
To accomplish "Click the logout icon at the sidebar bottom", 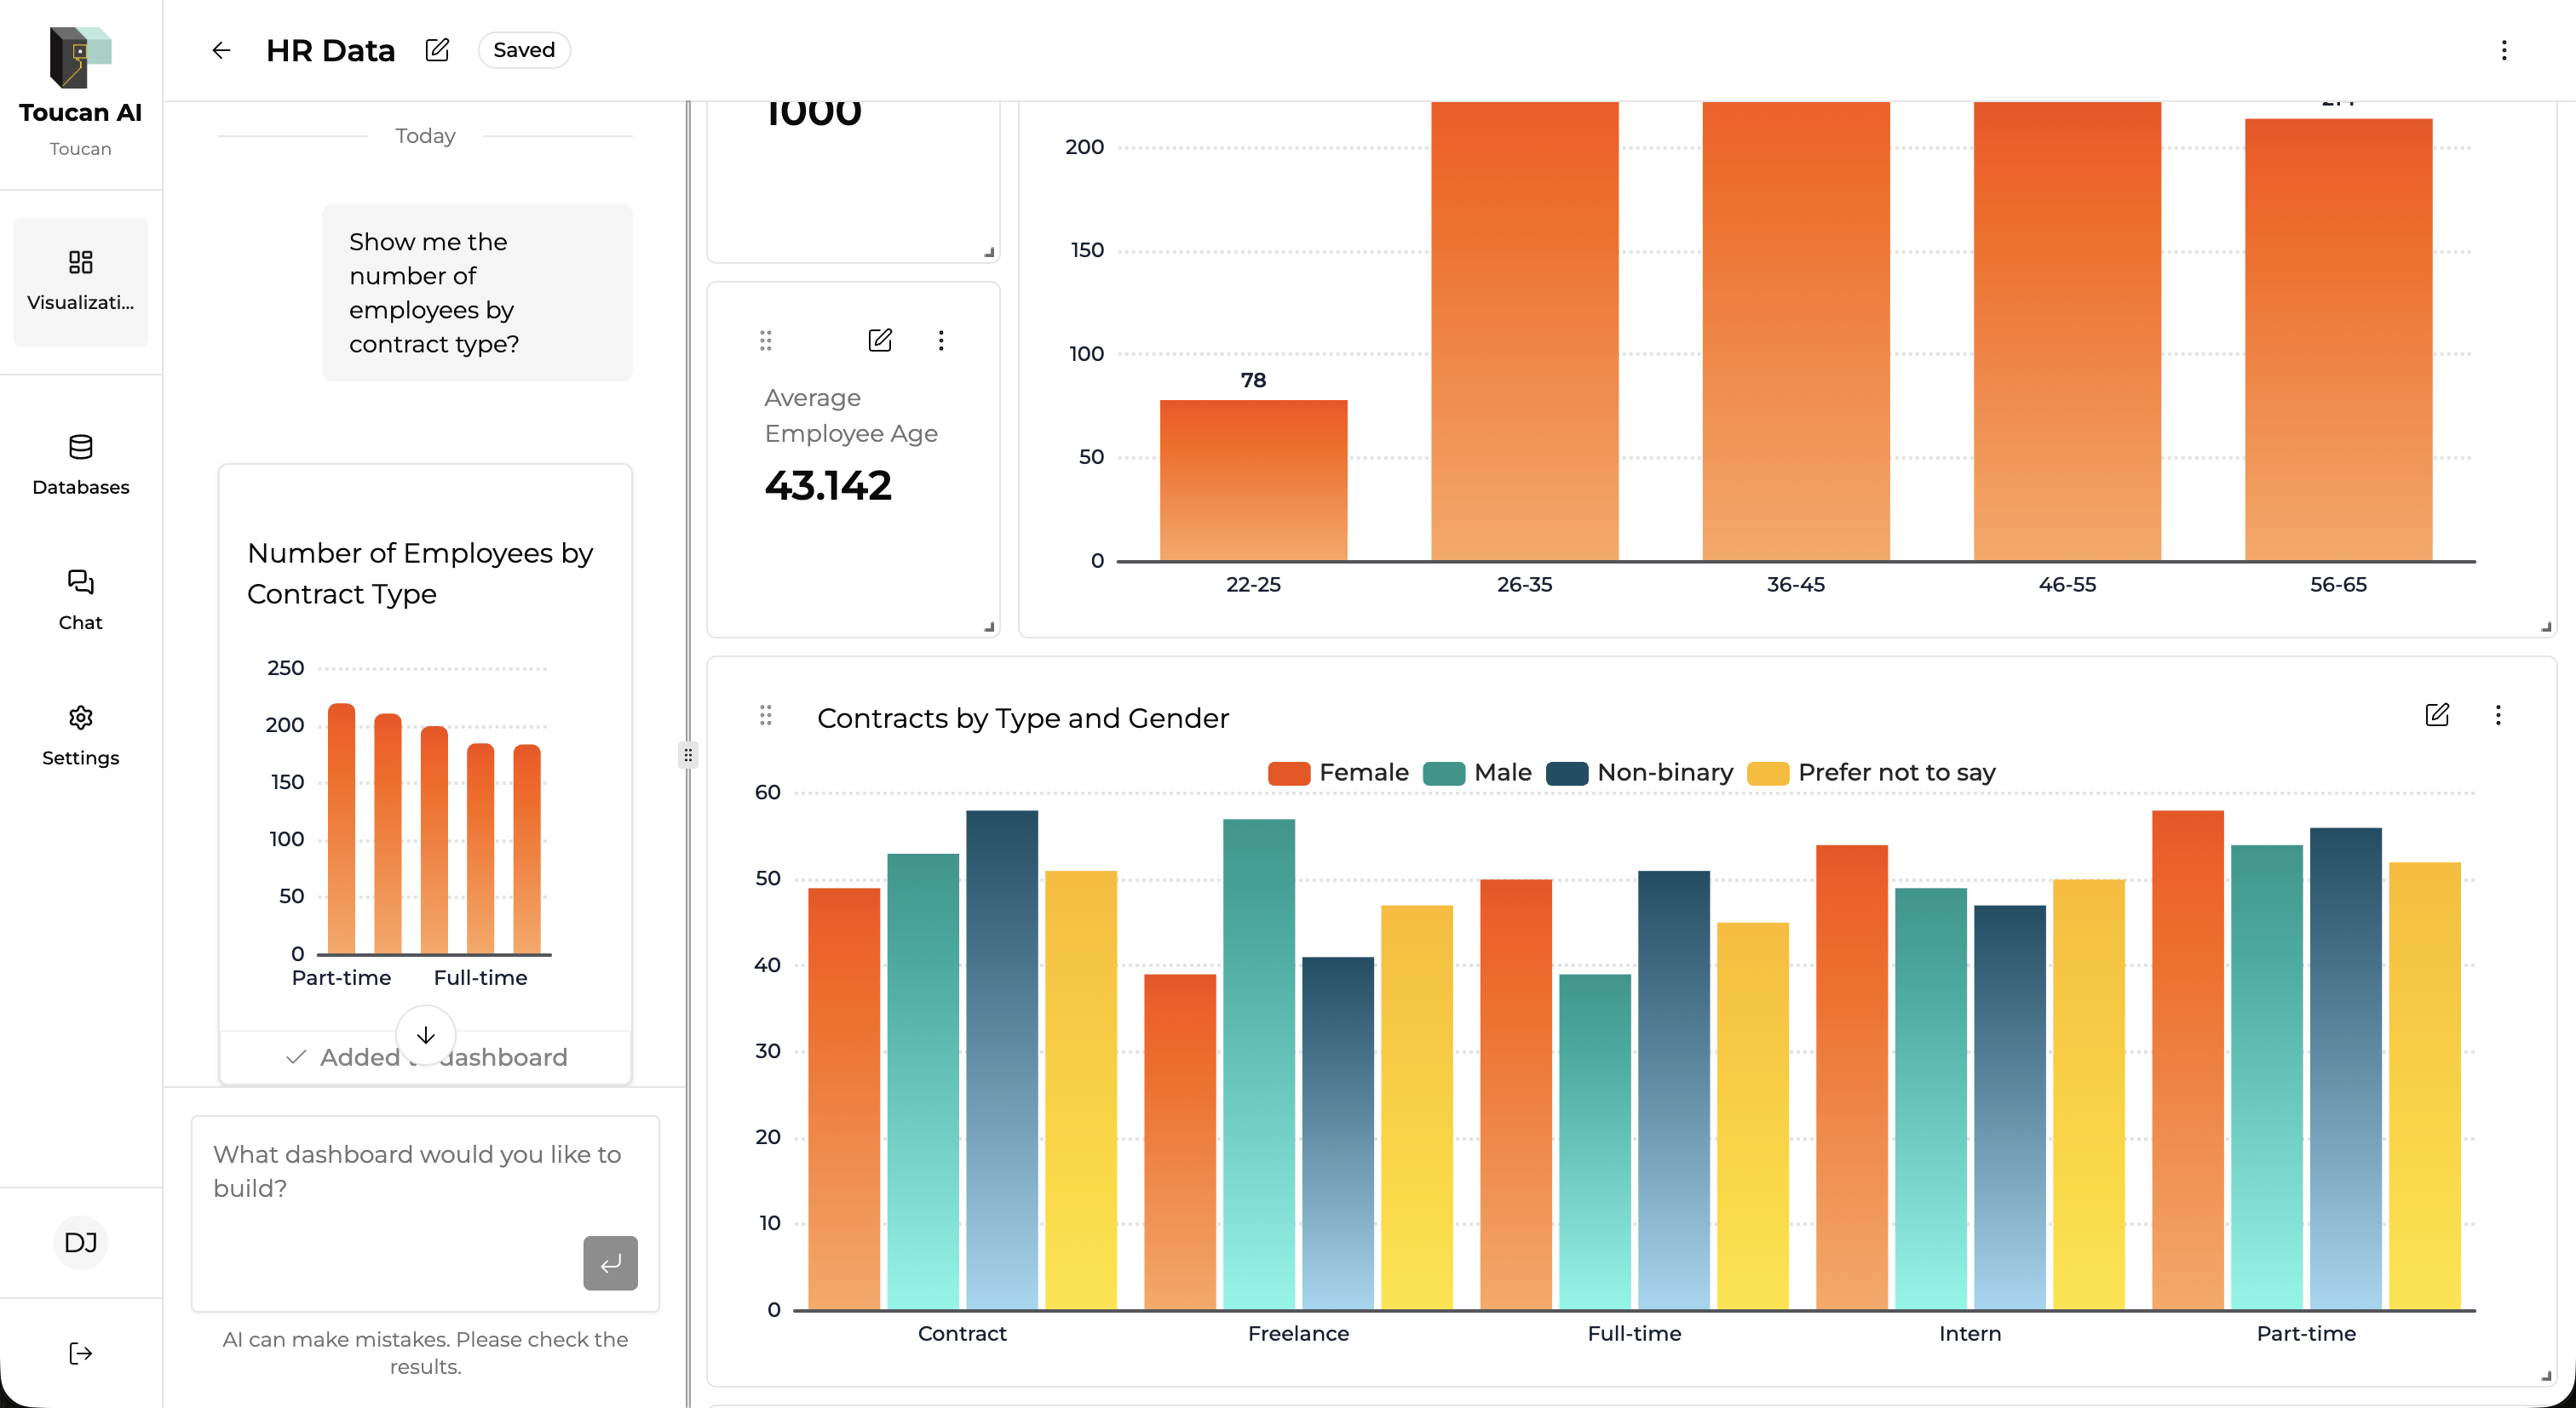I will (80, 1353).
